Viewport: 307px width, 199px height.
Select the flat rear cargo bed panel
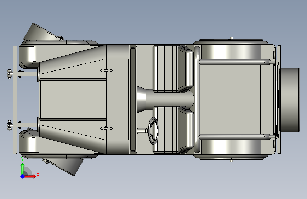click(231, 100)
